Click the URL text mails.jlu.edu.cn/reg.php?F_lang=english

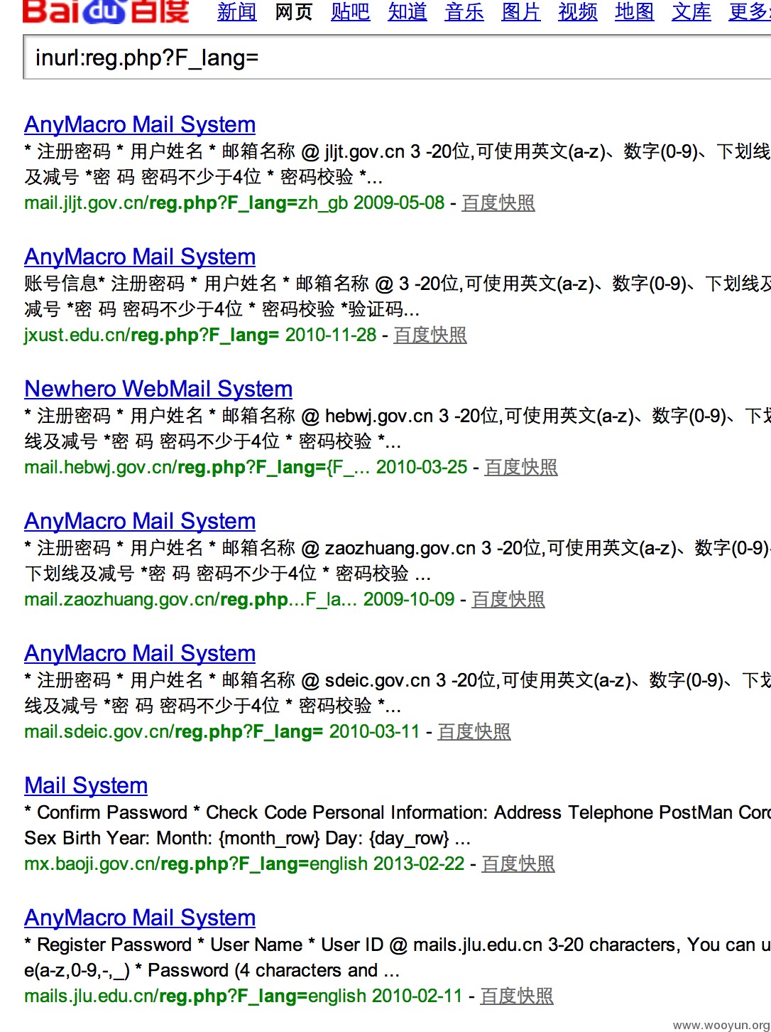pos(195,996)
